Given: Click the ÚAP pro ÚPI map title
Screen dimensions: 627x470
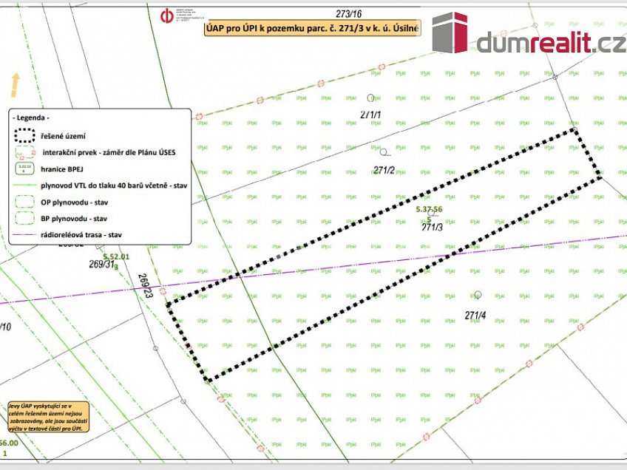Looking at the screenshot, I should pyautogui.click(x=311, y=29).
